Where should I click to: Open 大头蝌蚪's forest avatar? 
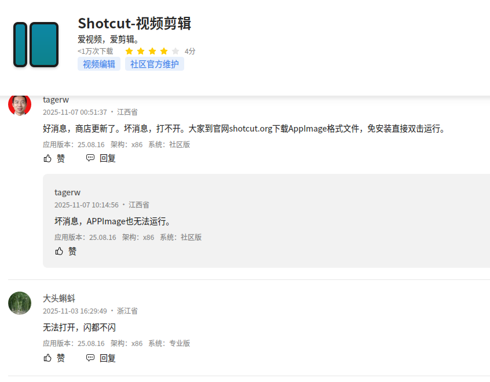click(20, 303)
